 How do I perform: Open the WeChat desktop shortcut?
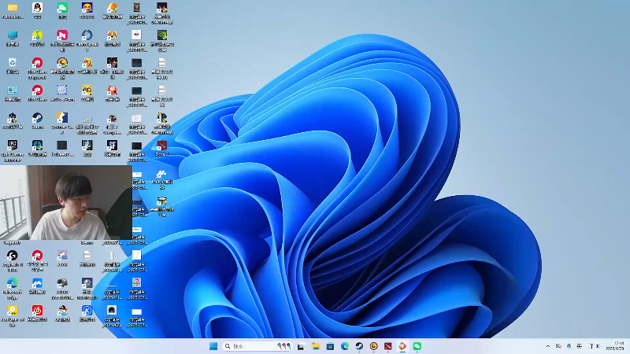62,9
